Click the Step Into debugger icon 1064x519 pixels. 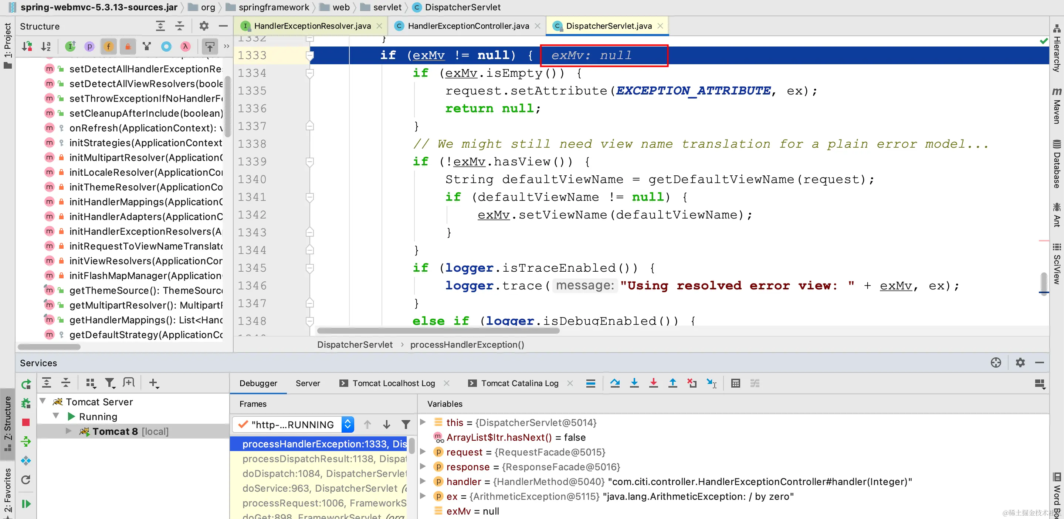[x=634, y=383]
